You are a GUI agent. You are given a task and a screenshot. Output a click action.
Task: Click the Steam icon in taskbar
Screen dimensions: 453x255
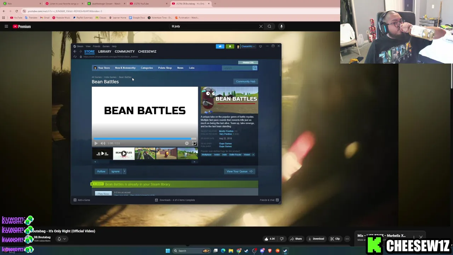(285, 251)
